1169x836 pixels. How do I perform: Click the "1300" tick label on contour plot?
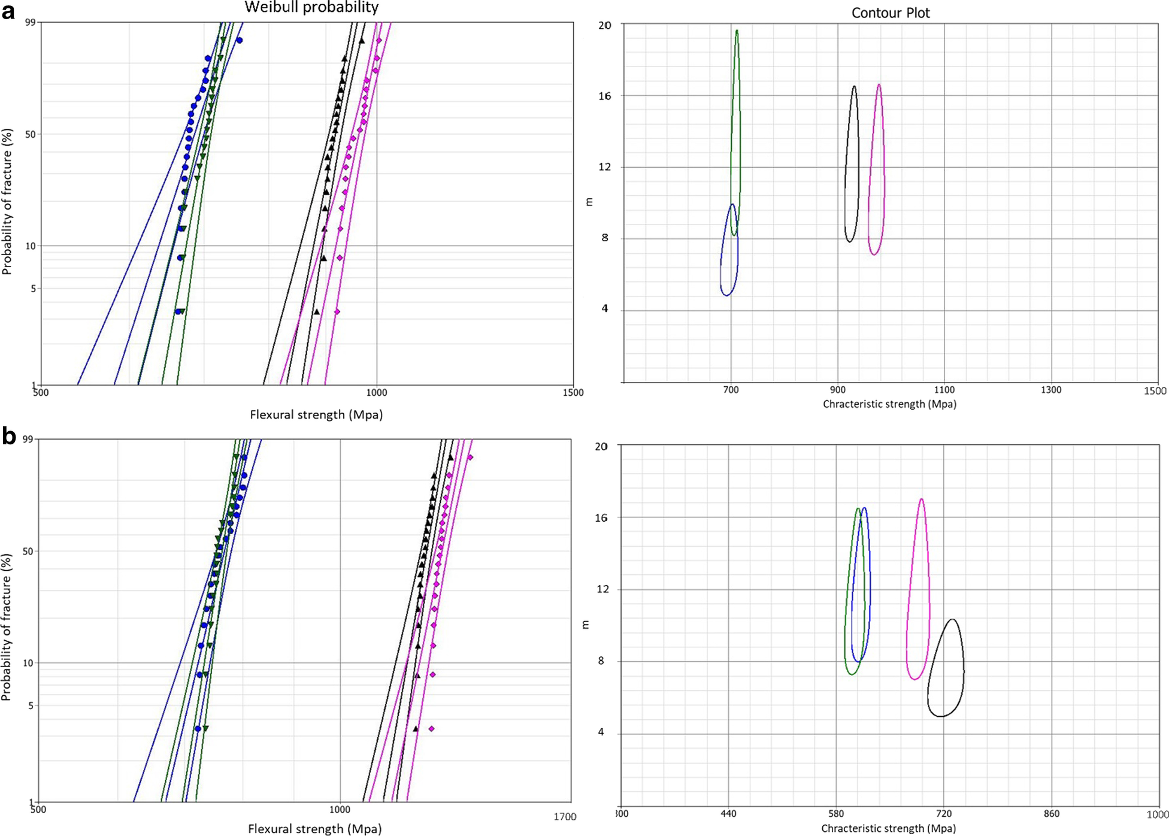pyautogui.click(x=1051, y=390)
